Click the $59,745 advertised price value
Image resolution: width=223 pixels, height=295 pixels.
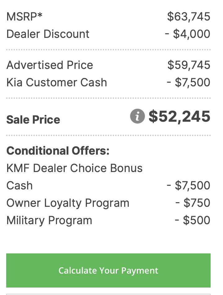189,65
